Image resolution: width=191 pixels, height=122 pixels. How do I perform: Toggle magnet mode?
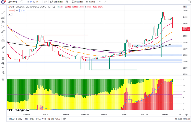[x=3, y=58]
